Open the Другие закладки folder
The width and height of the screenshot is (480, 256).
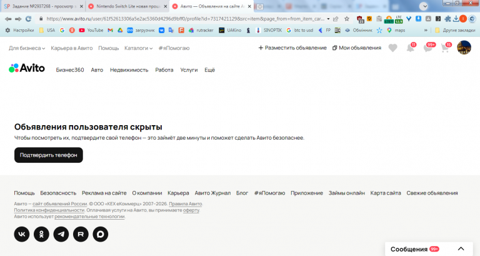click(455, 30)
